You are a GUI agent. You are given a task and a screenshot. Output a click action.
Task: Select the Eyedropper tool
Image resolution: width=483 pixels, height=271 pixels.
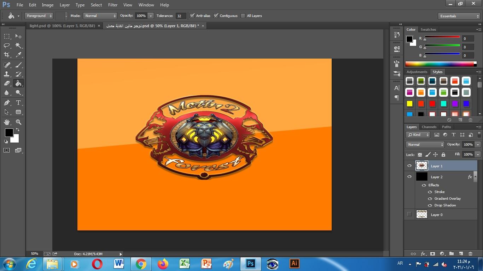pyautogui.click(x=18, y=55)
